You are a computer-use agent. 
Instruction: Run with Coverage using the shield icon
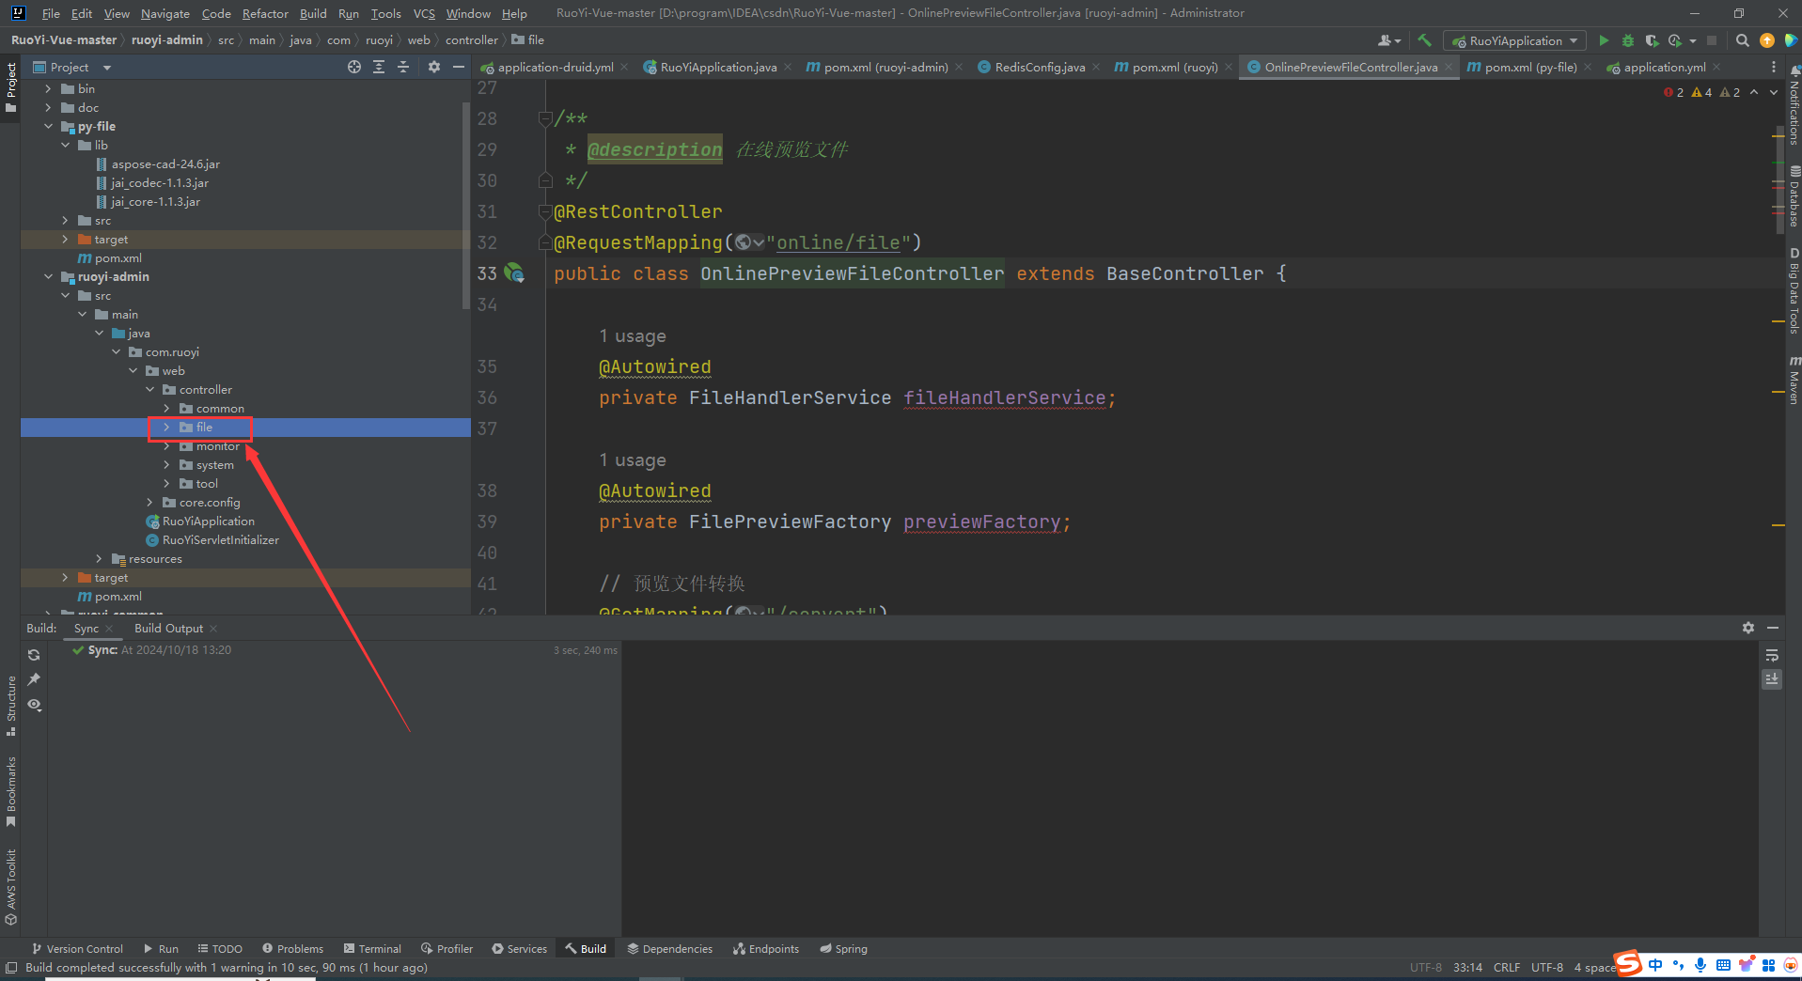[x=1652, y=40]
